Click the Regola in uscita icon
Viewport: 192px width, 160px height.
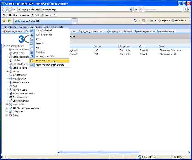pyautogui.click(x=11, y=90)
